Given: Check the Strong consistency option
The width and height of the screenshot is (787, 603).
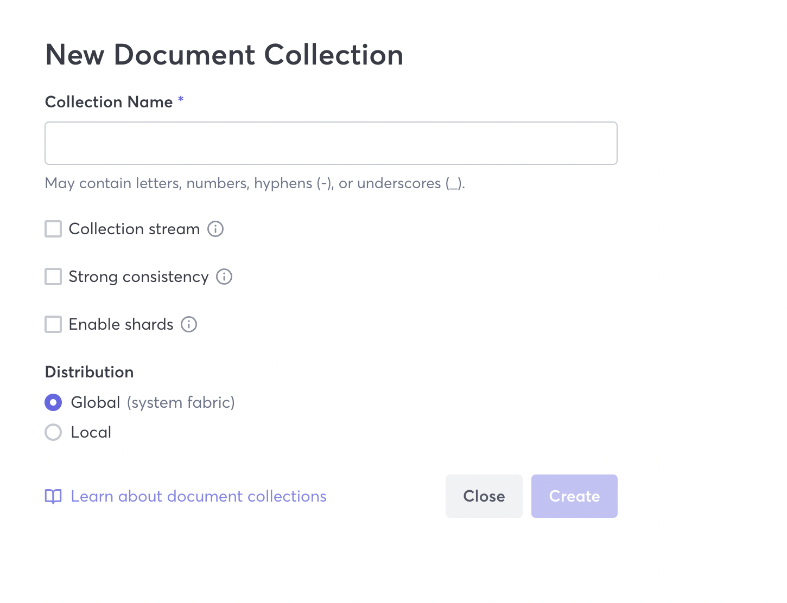Looking at the screenshot, I should 53,277.
